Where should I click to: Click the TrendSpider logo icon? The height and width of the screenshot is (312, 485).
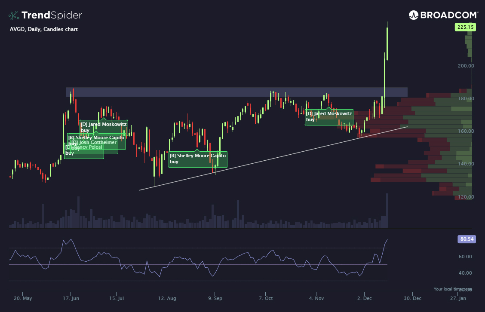(14, 15)
